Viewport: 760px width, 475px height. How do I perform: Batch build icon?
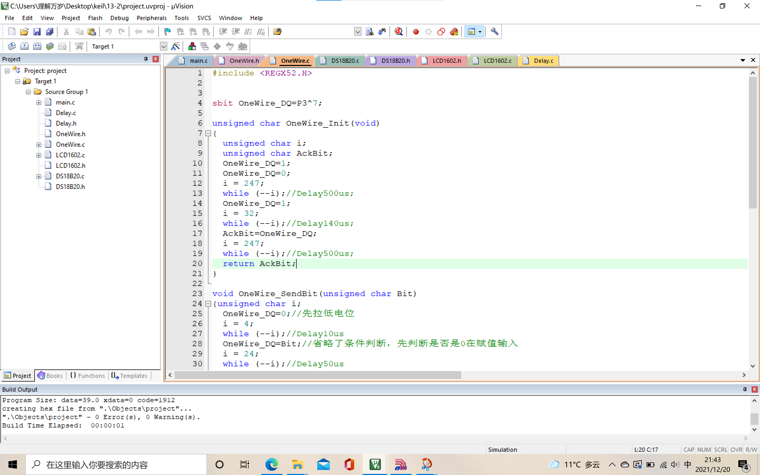pyautogui.click(x=50, y=46)
